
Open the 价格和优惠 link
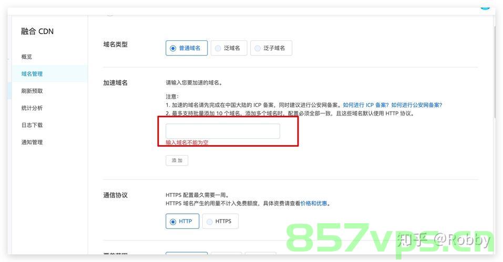coord(314,203)
